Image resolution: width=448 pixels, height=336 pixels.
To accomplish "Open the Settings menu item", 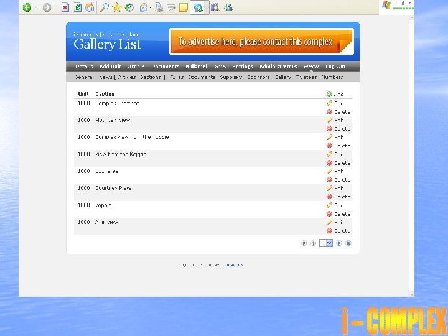I will pyautogui.click(x=243, y=67).
